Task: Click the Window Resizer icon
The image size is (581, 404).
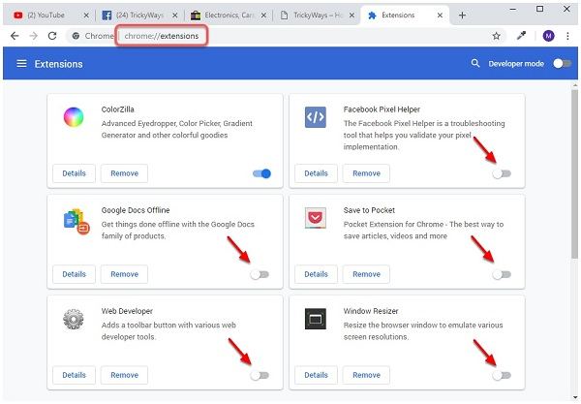Action: click(x=316, y=319)
